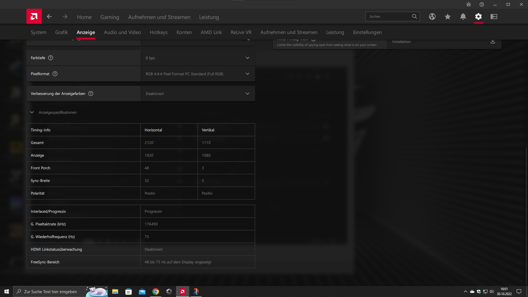
Task: Click the download icon next to Installation
Action: [493, 42]
